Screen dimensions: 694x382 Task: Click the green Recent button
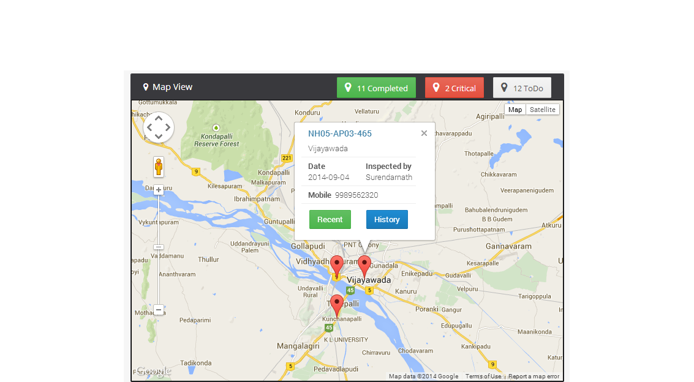(330, 219)
